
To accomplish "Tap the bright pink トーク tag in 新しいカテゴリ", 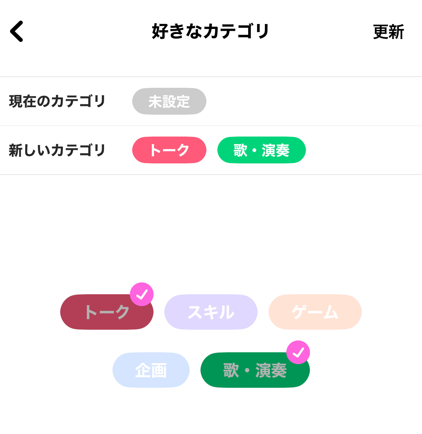I will tap(169, 150).
